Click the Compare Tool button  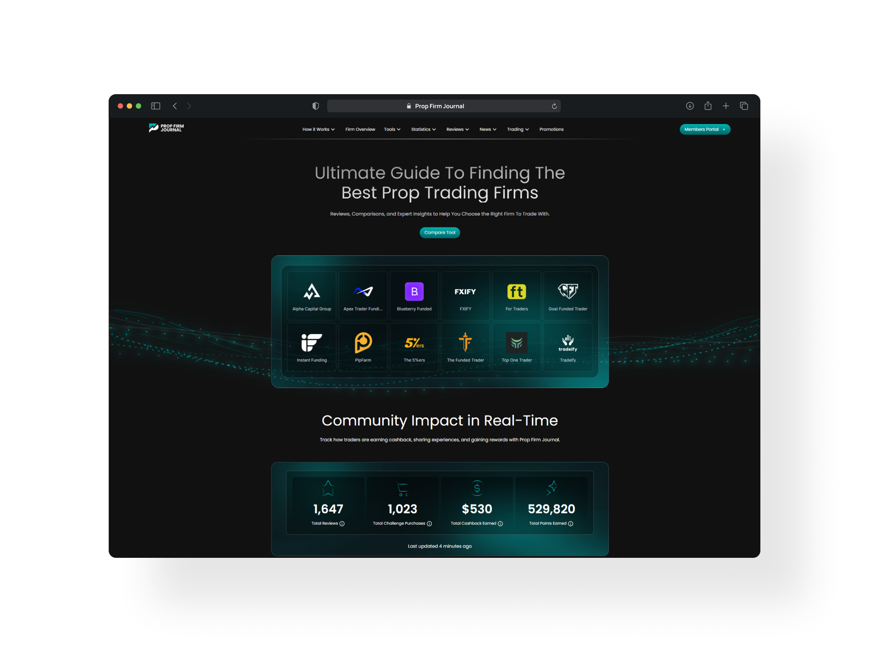440,232
